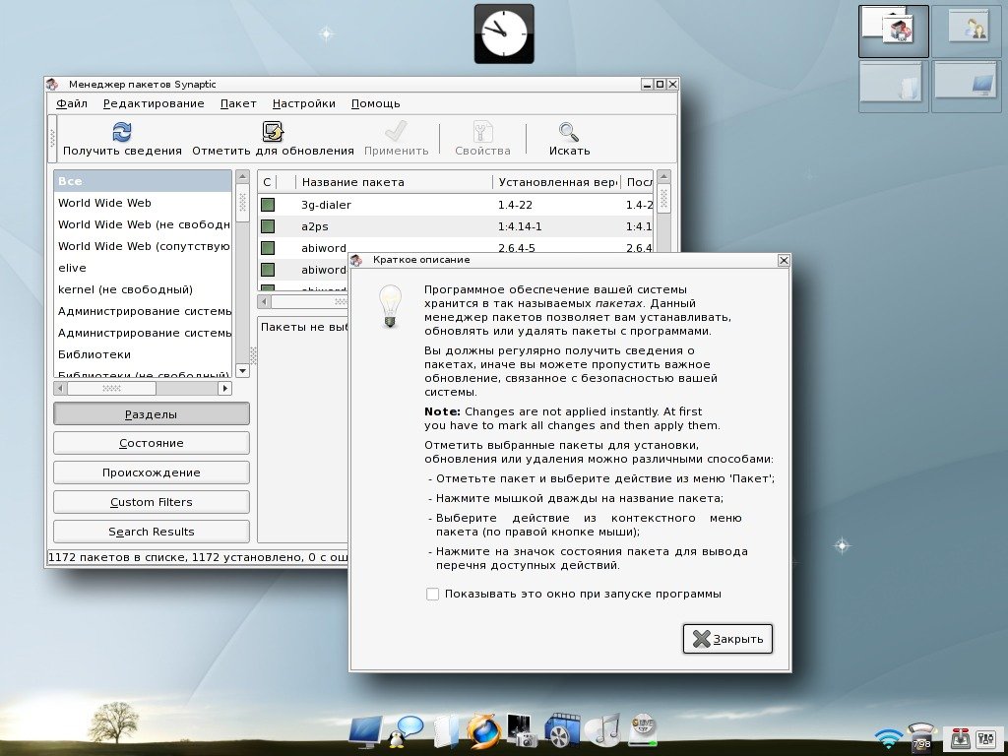Switch the filter view to Состояние
Image resolution: width=1008 pixels, height=756 pixels.
(x=151, y=443)
